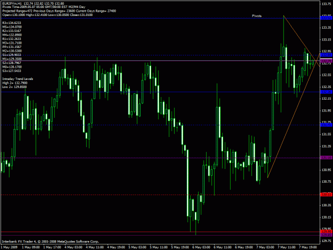
Task: Click the '7 May 03:00' time axis label
Action: 265,247
